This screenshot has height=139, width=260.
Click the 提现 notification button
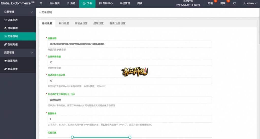(223, 4)
